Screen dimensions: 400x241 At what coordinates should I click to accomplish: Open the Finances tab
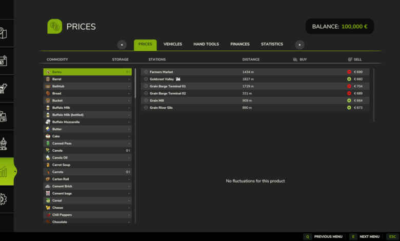(240, 45)
